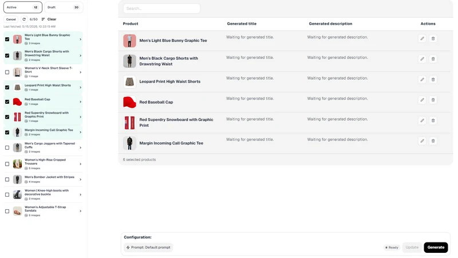The height and width of the screenshot is (258, 458).
Task: Open Women Knee-high boots sidebar thumbnail
Action: point(17,194)
